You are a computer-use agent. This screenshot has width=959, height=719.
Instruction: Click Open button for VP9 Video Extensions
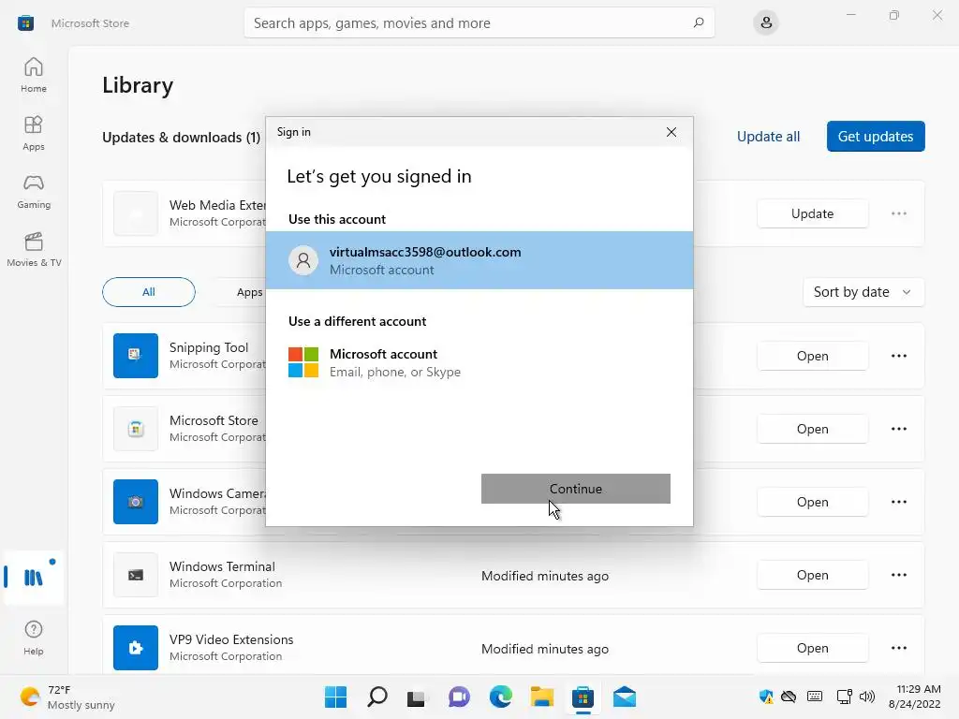click(812, 648)
